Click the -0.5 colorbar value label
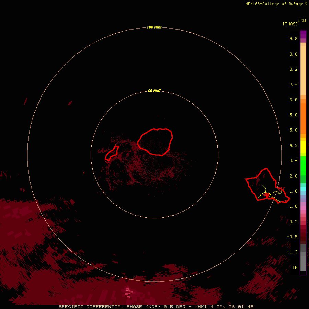This screenshot has height=309, width=309. [x=292, y=237]
